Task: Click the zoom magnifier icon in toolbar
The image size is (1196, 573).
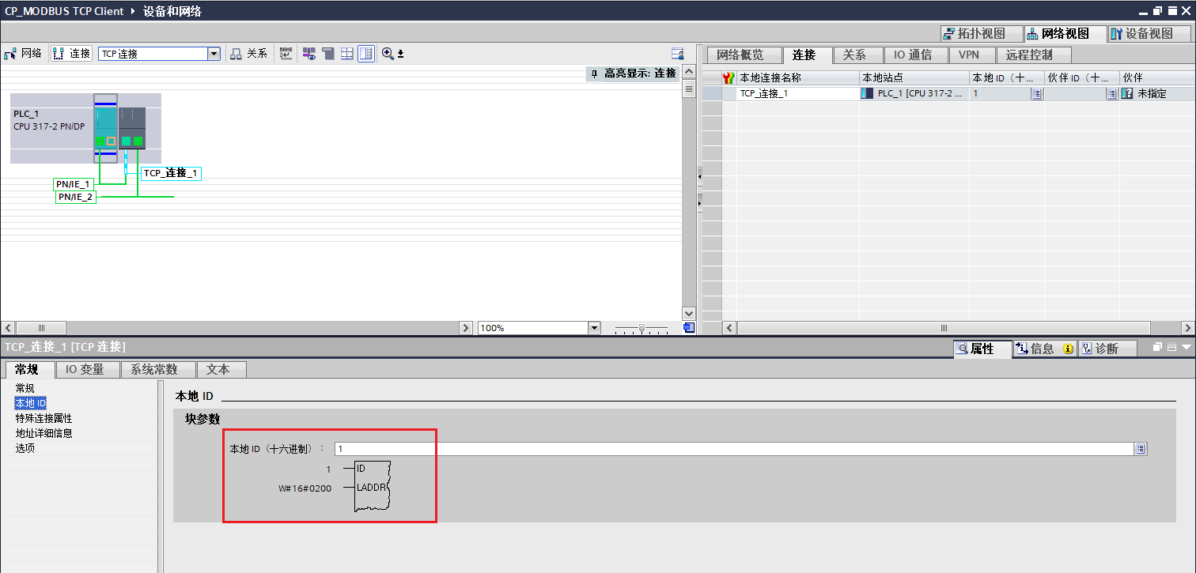Action: 388,54
